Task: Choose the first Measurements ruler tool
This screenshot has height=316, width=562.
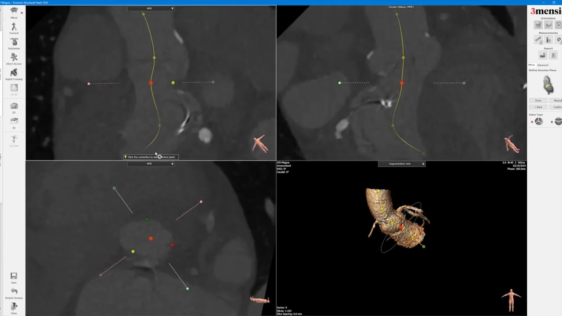Action: click(x=538, y=39)
